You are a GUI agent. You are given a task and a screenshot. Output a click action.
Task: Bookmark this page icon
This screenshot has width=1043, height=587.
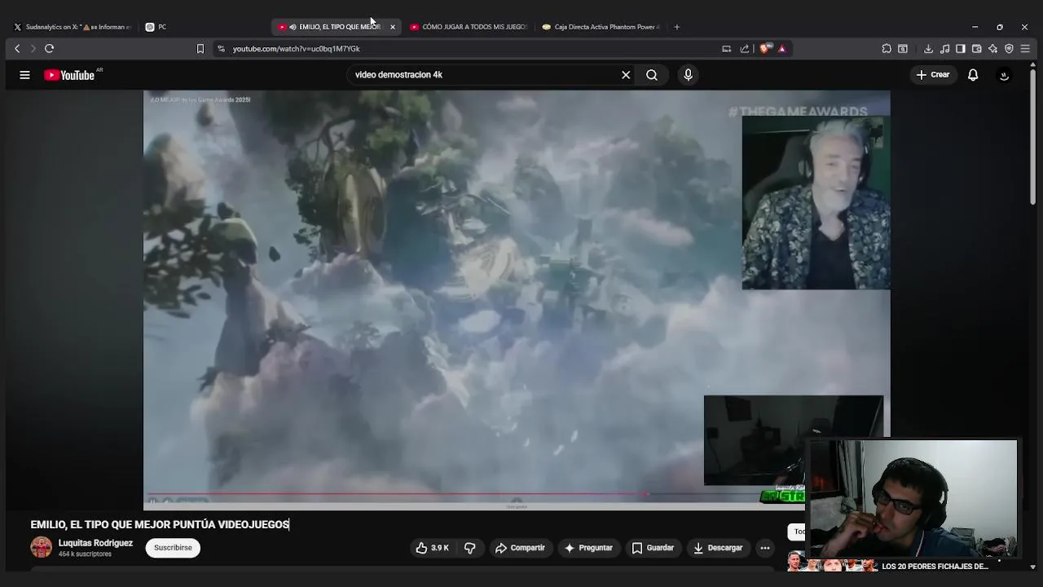(x=200, y=49)
